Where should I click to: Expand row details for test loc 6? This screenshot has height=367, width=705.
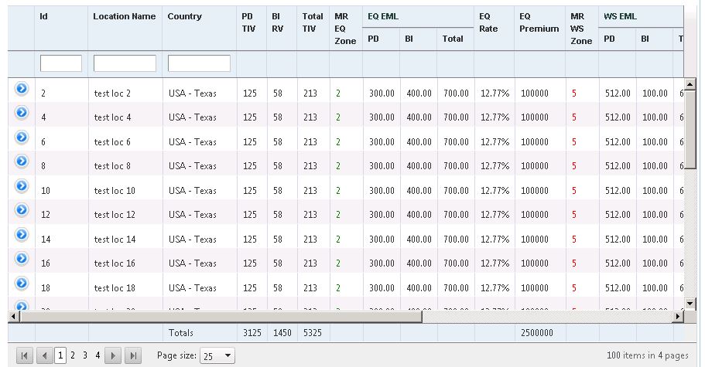pyautogui.click(x=22, y=137)
